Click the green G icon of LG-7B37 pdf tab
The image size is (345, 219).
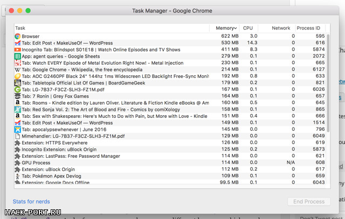(18, 89)
